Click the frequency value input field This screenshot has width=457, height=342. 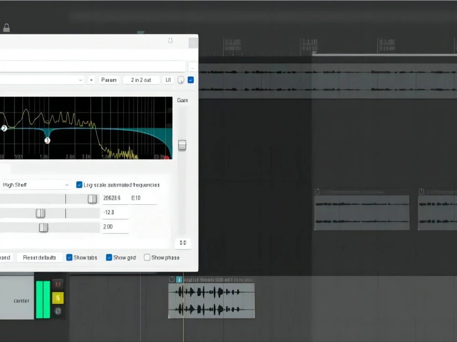coord(115,198)
